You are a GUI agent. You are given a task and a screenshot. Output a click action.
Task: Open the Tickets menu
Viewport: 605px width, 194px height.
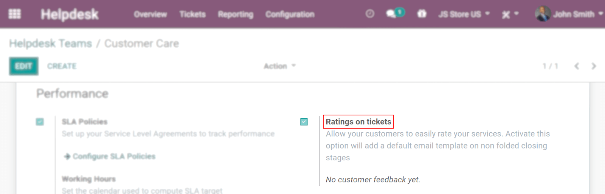(192, 14)
